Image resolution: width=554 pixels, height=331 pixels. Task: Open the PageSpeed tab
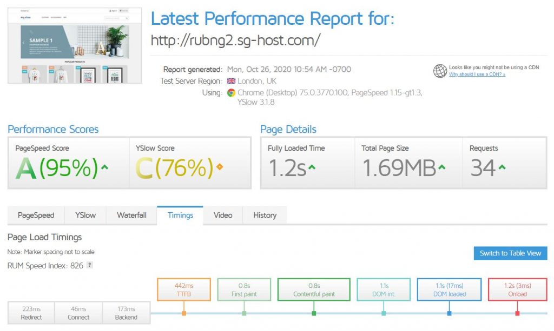(35, 215)
